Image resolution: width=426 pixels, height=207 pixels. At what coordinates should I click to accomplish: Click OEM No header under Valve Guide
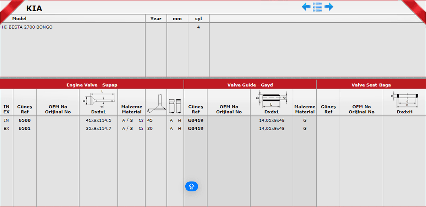tap(229, 109)
